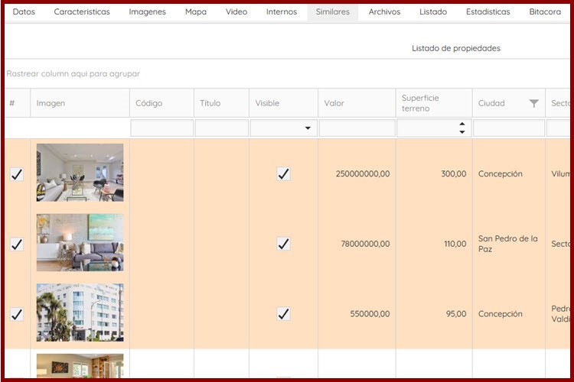This screenshot has height=382, width=574.
Task: Focus the Valor filter field
Action: click(x=357, y=128)
